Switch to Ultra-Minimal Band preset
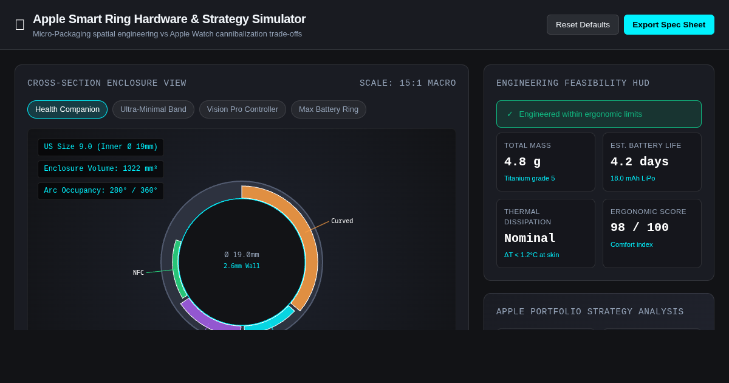 [153, 109]
